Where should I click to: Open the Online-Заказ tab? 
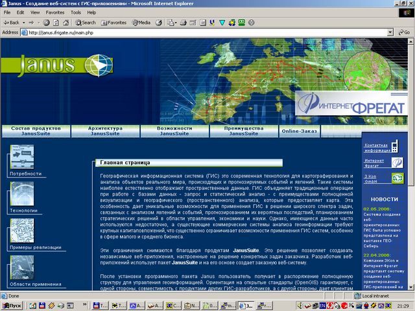tap(300, 131)
